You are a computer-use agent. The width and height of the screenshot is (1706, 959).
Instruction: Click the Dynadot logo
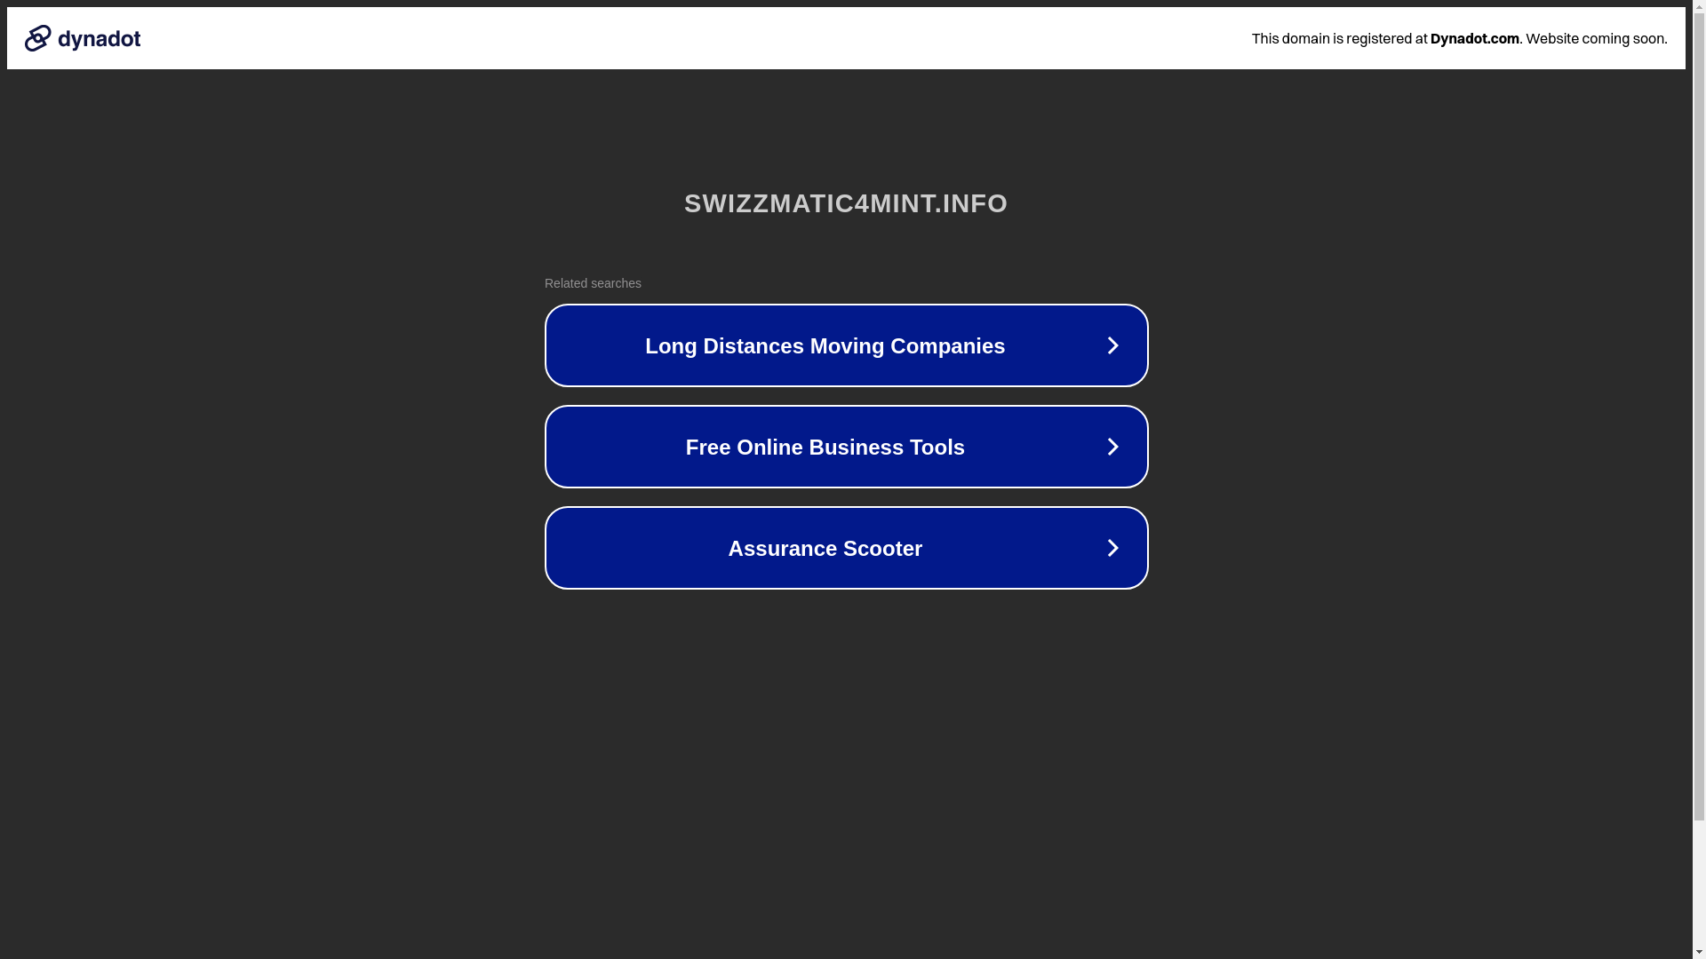(x=83, y=38)
